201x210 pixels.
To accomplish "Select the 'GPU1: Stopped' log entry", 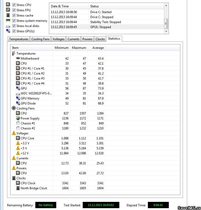I will 107,27.
